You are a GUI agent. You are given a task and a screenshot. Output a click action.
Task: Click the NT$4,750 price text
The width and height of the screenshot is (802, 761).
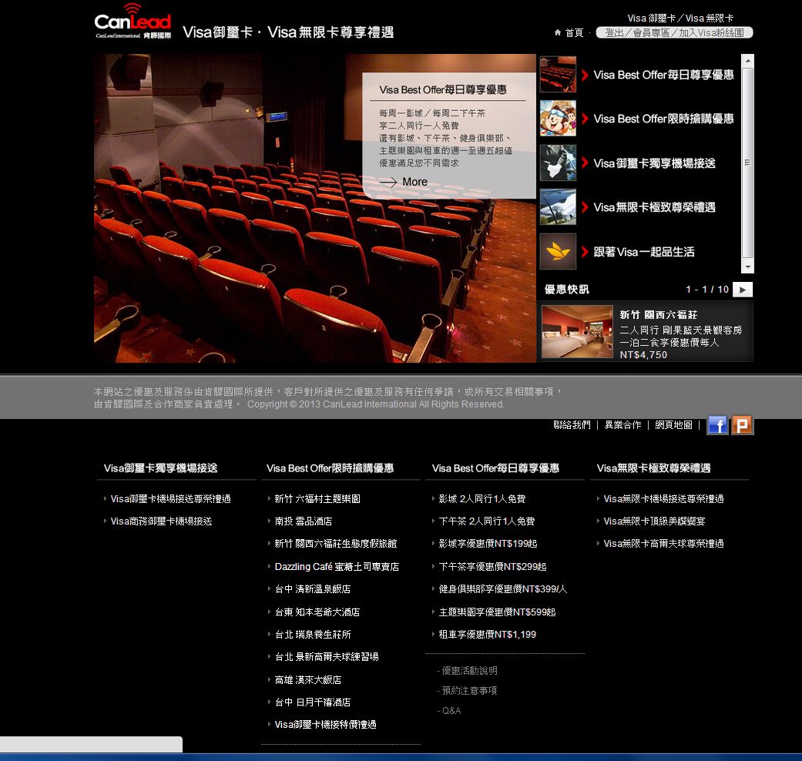643,355
